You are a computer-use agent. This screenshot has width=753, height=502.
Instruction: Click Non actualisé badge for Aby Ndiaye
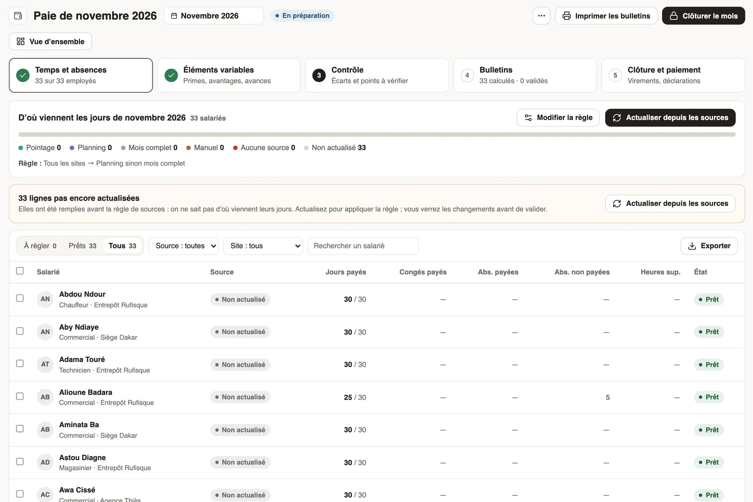point(240,332)
